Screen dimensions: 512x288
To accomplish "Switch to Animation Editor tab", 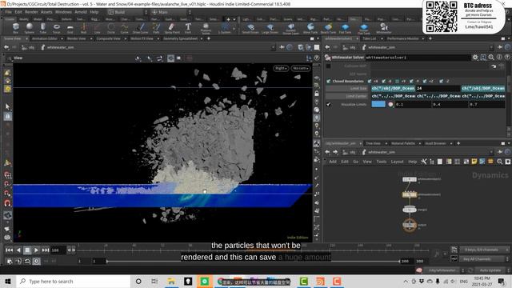I will click(45, 38).
